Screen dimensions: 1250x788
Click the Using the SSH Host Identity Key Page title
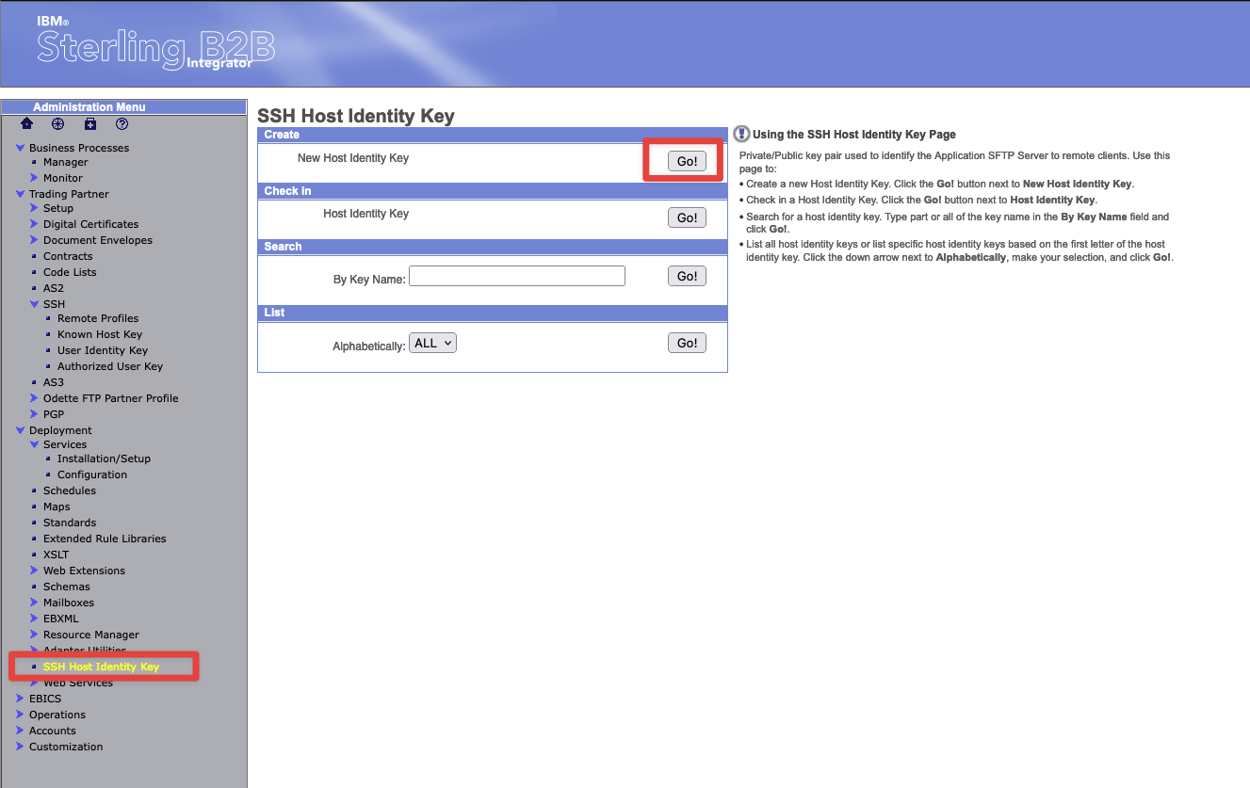click(854, 135)
